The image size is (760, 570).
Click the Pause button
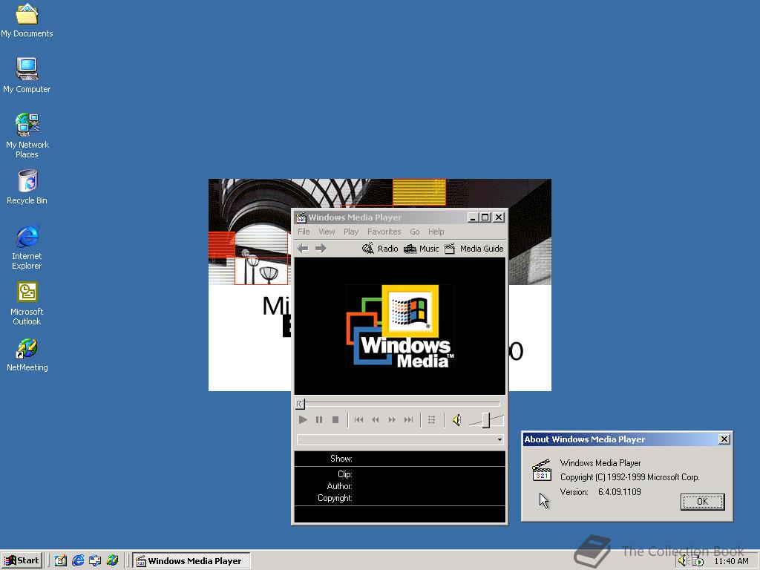pyautogui.click(x=319, y=420)
